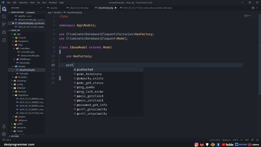Screen dimensions: 261x147
Task: Click Udemy icon in bottom bar
Action: tap(254, 145)
